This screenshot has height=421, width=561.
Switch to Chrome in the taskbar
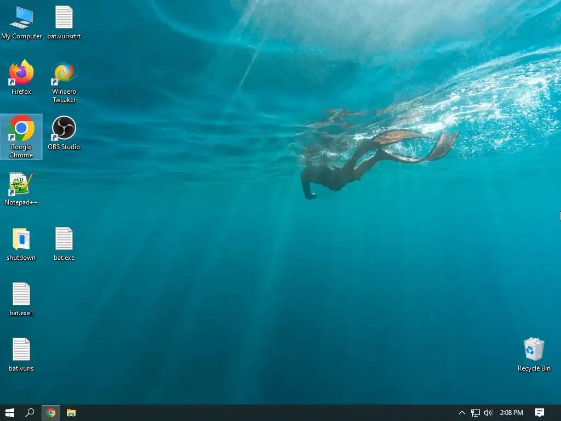(x=51, y=413)
